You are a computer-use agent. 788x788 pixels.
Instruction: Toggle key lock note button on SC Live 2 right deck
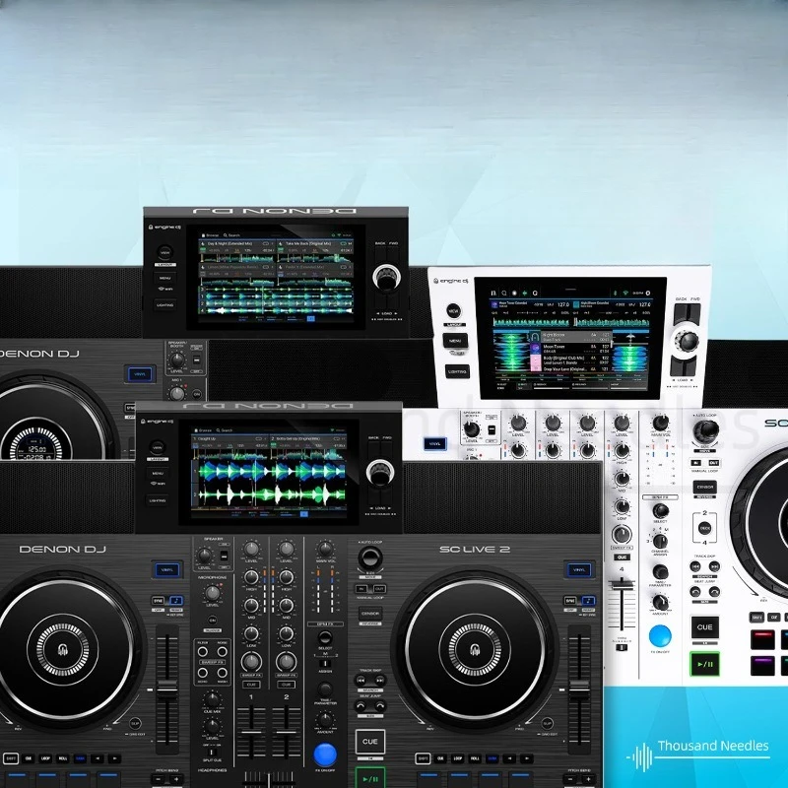click(x=588, y=600)
